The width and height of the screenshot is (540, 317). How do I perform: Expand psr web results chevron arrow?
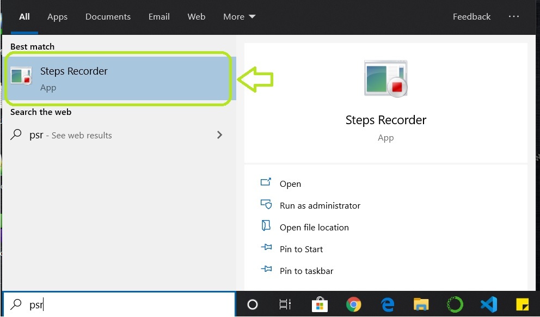(x=219, y=135)
